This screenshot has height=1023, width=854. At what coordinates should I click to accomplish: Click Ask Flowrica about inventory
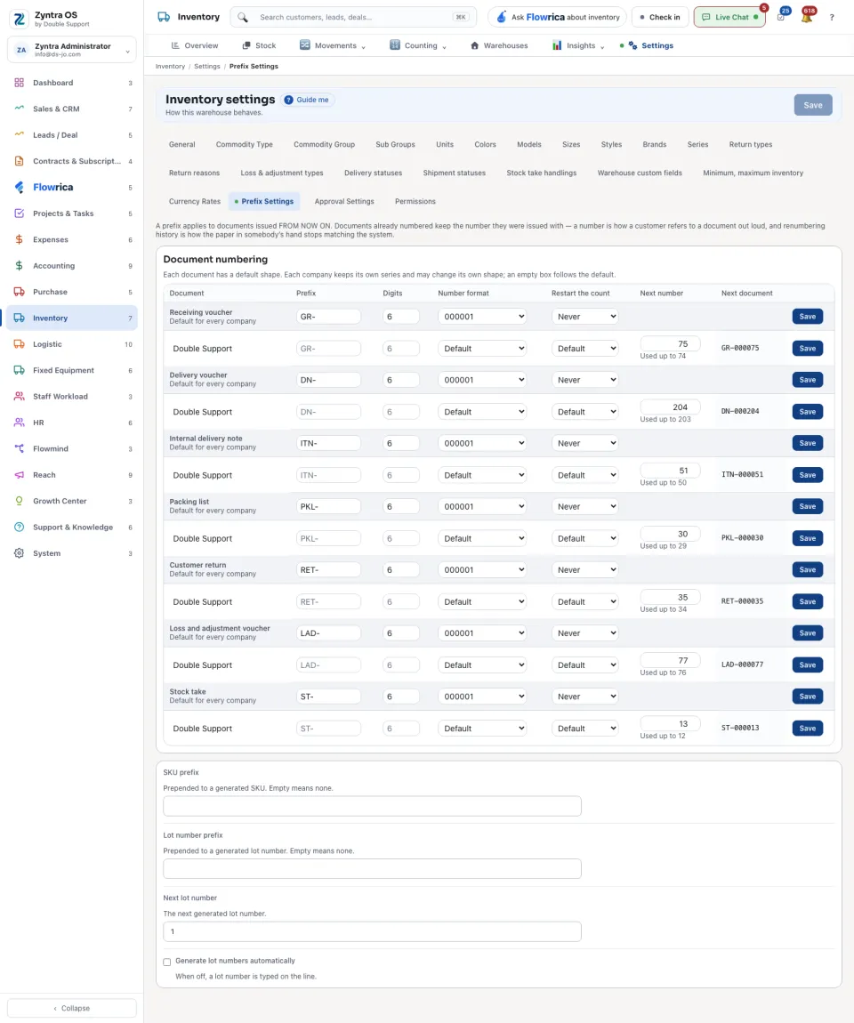(x=557, y=17)
